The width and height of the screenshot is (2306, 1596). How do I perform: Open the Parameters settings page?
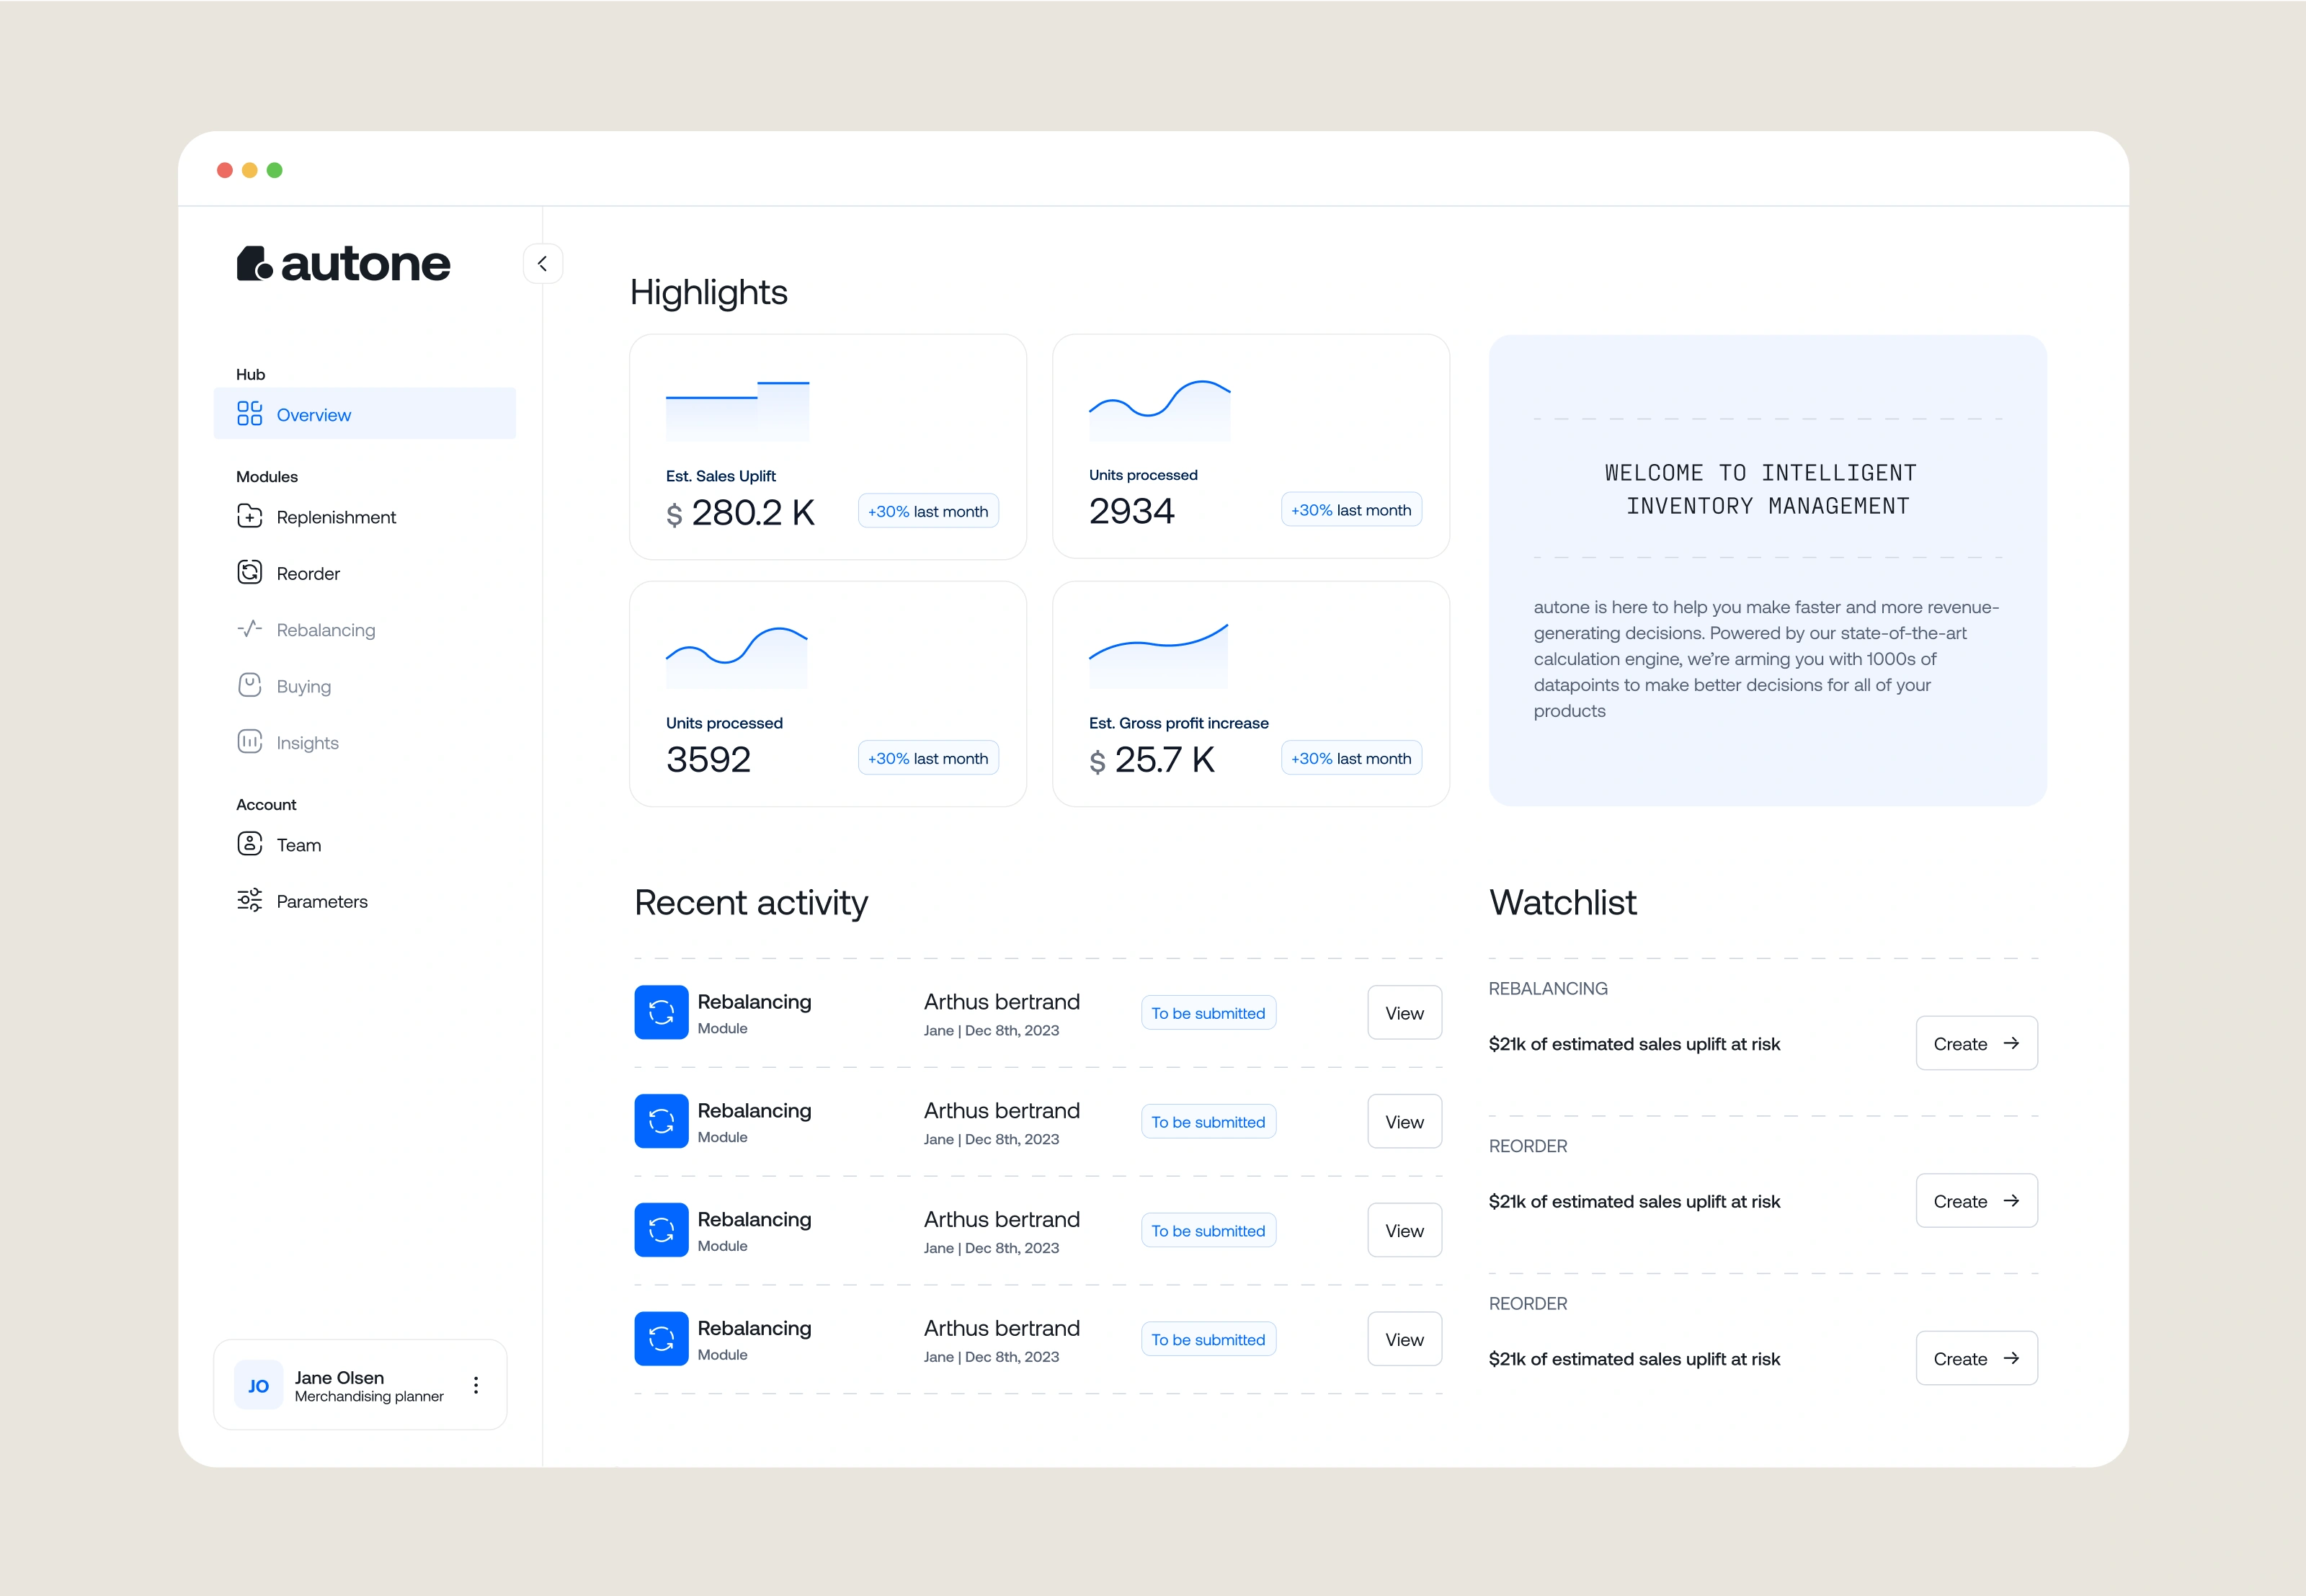point(322,901)
